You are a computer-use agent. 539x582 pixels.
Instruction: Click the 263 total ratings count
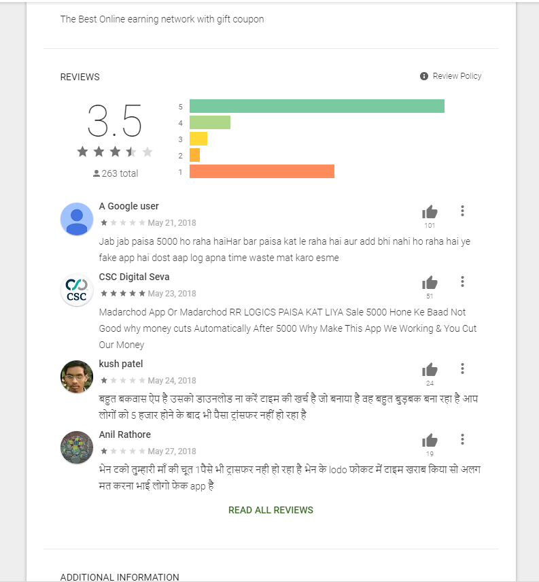click(116, 173)
